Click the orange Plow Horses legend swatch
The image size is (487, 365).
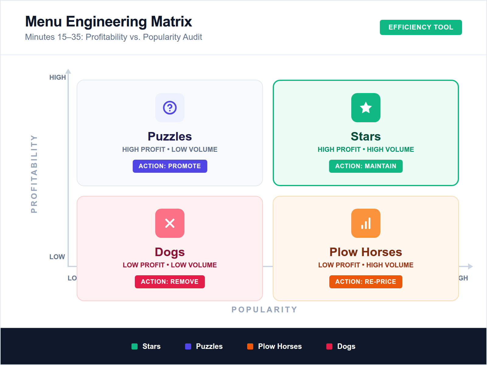[251, 346]
